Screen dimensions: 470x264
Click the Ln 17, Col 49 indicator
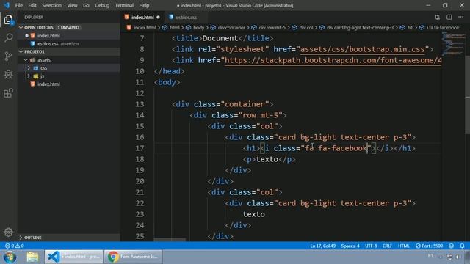pyautogui.click(x=323, y=246)
